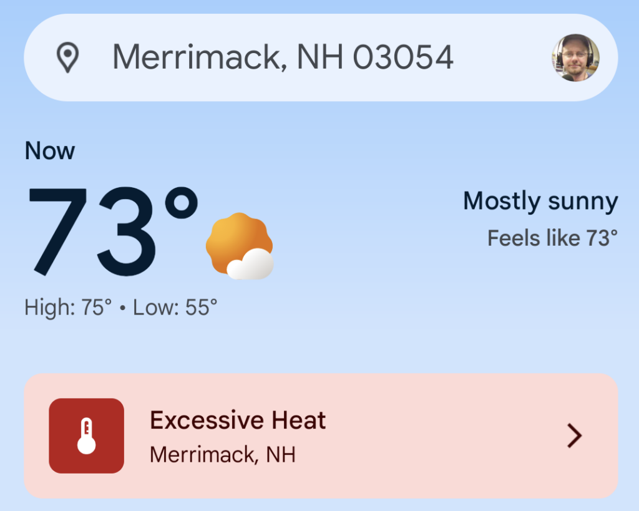The width and height of the screenshot is (639, 511).
Task: Click the Now label
Action: [x=50, y=151]
